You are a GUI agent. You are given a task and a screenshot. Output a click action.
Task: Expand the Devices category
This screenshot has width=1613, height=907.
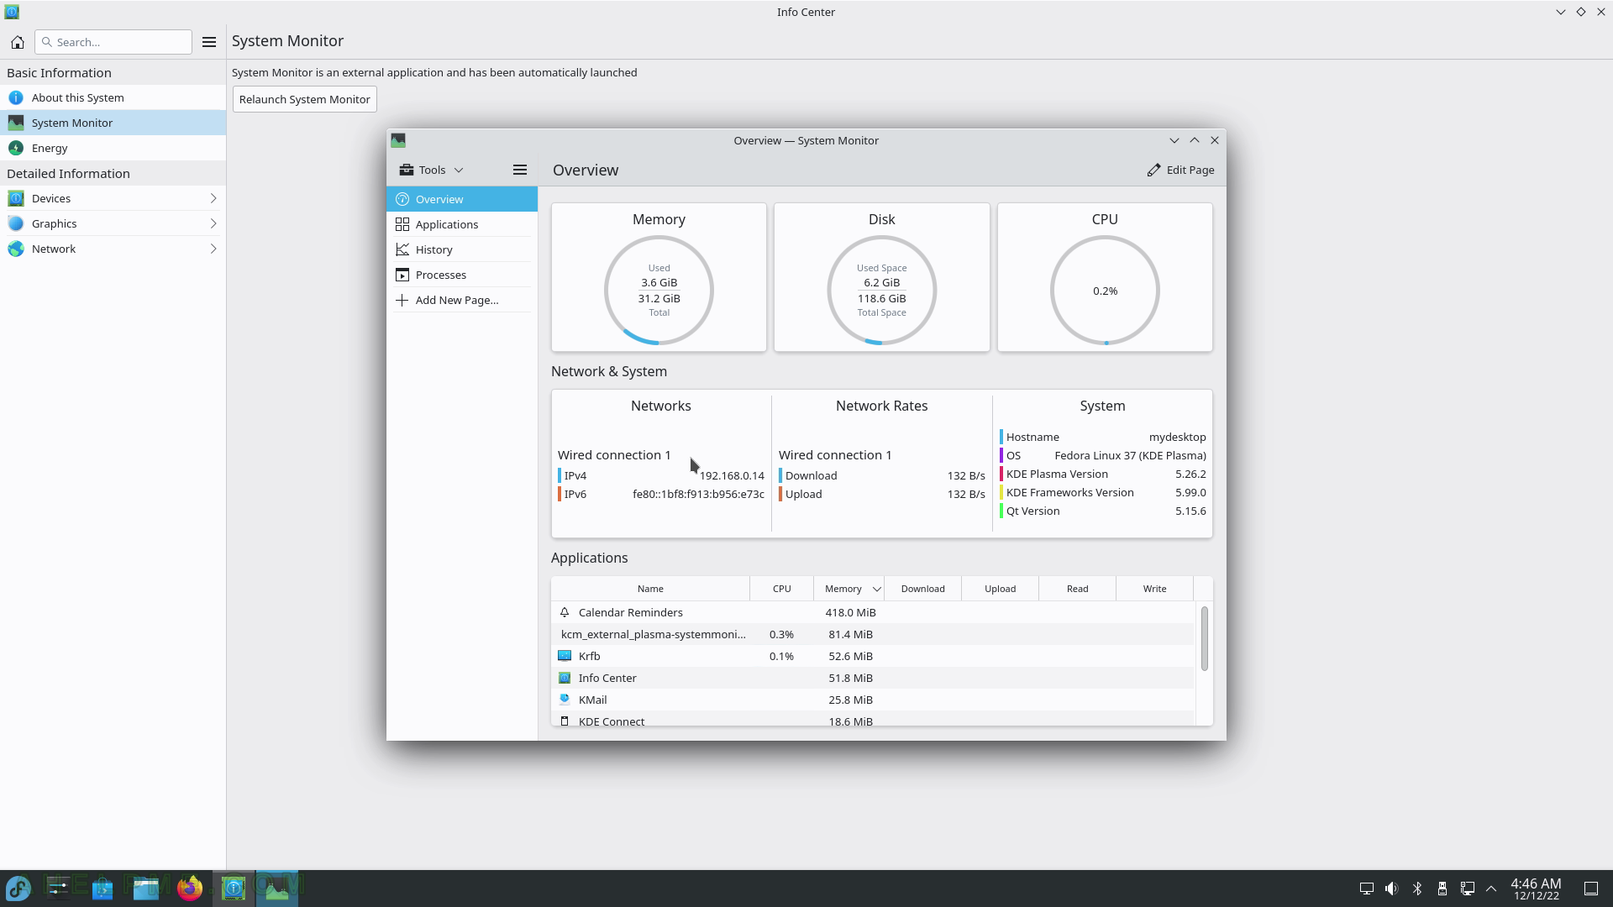[x=113, y=198]
